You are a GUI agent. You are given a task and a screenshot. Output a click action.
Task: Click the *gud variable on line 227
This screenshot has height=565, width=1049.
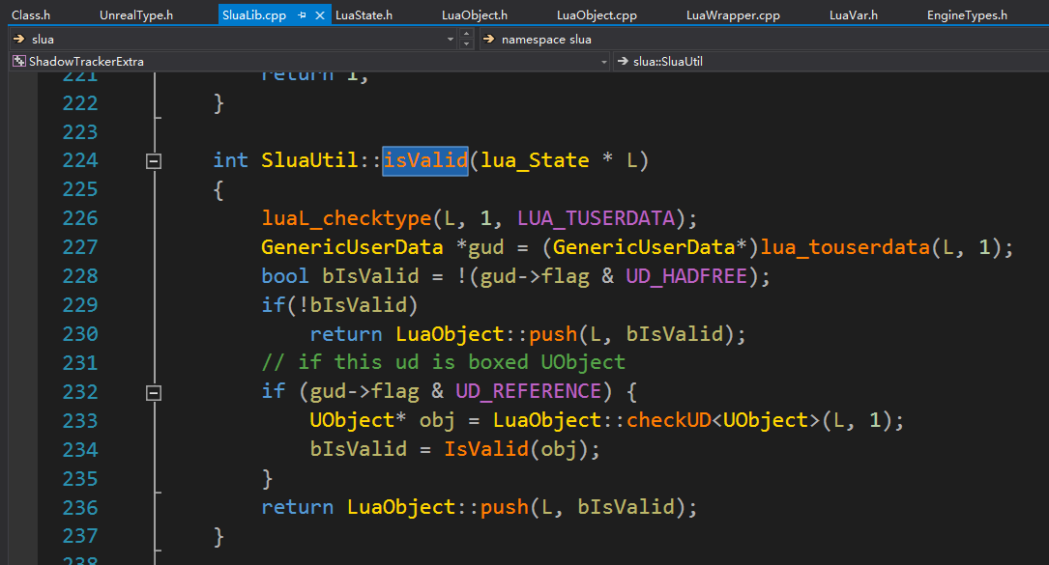pos(480,247)
